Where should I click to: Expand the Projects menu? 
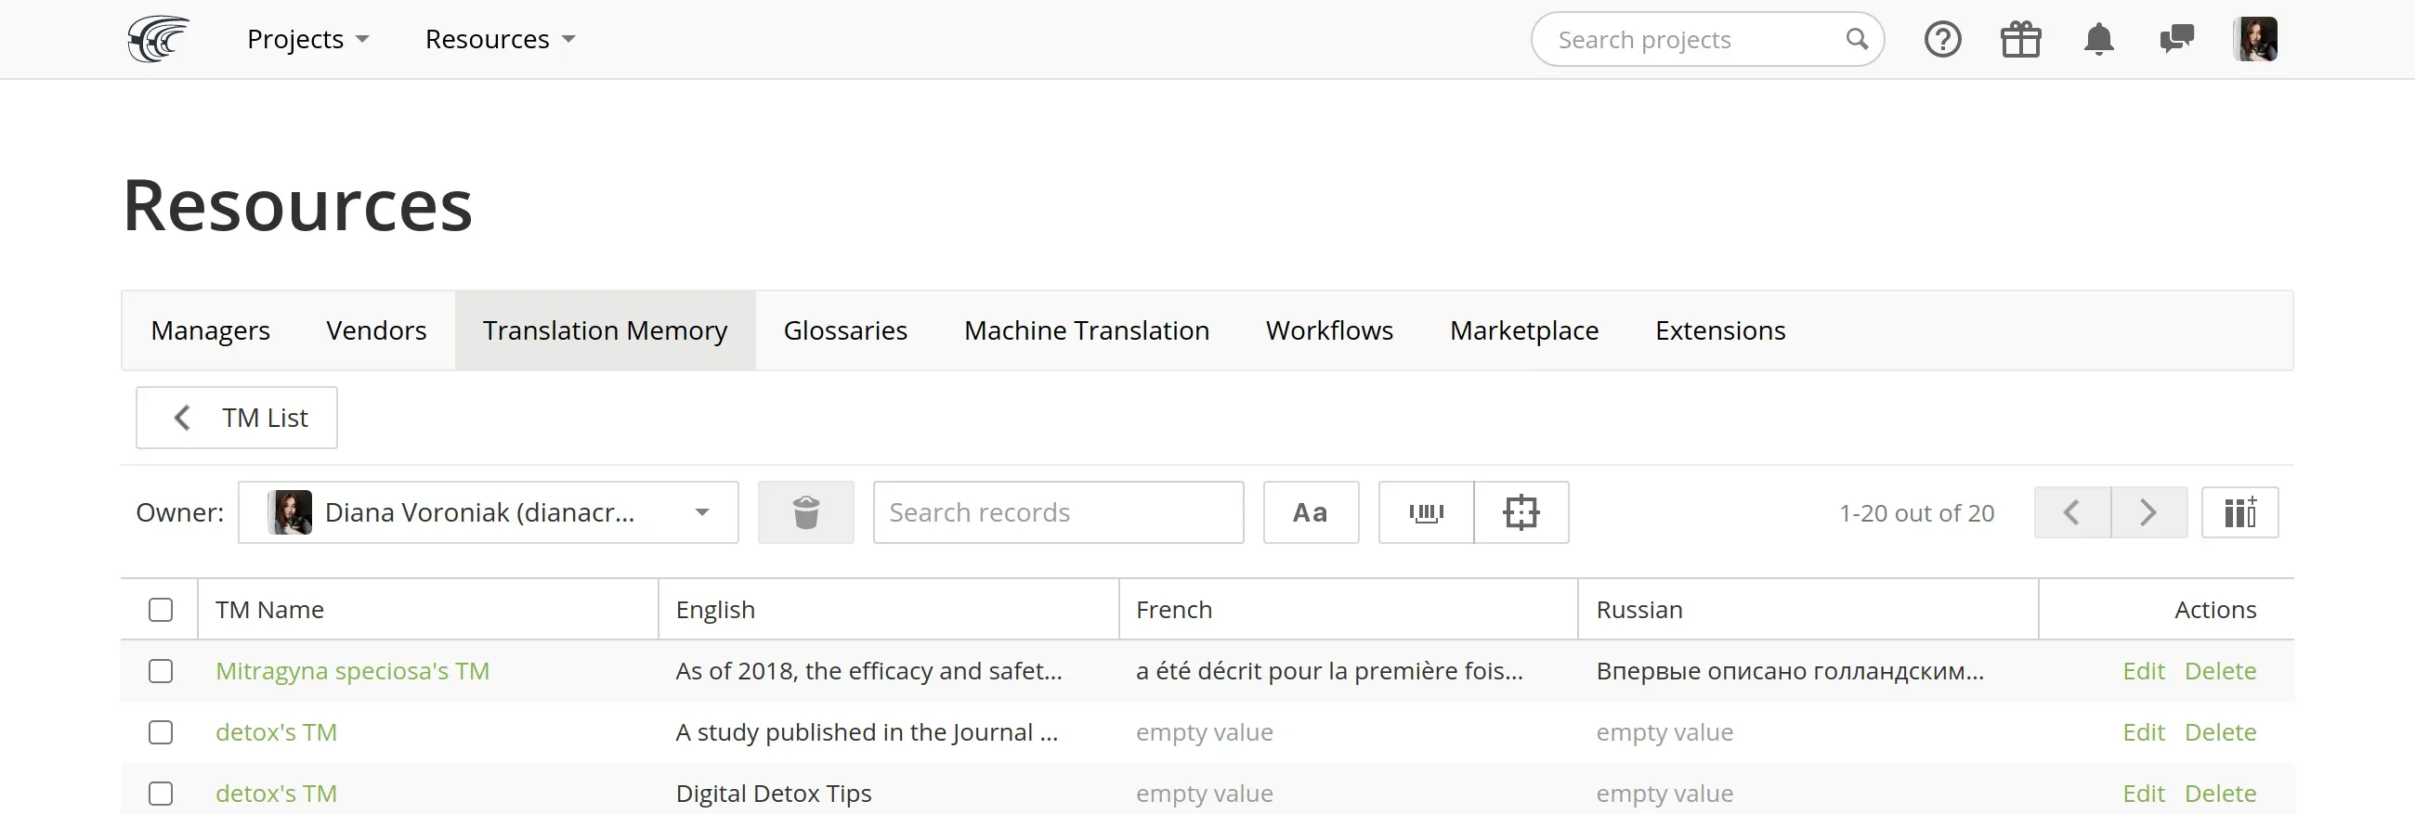coord(307,39)
